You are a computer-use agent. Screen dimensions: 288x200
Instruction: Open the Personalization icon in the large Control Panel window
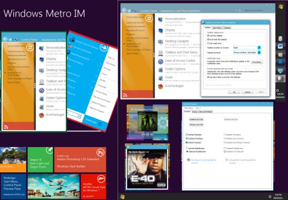tap(160, 20)
